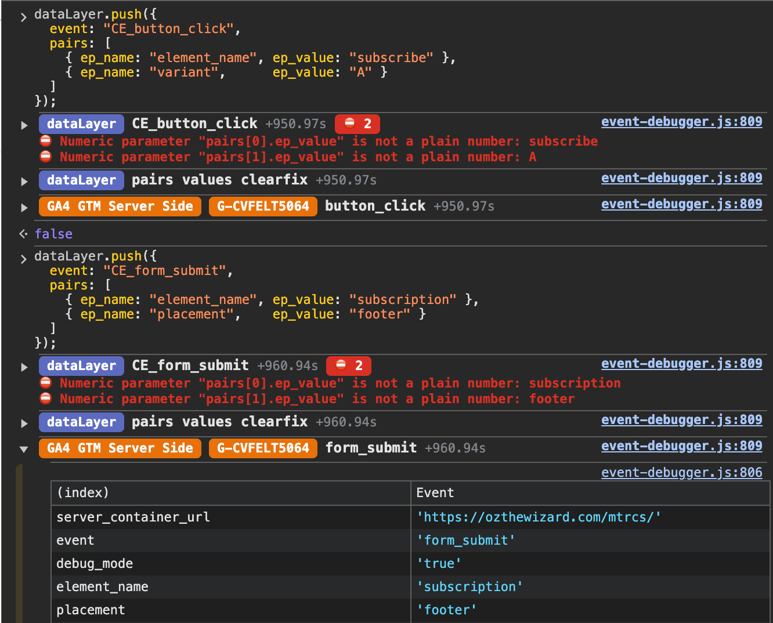Click the CE_form_submit event name in the log row

coord(190,365)
